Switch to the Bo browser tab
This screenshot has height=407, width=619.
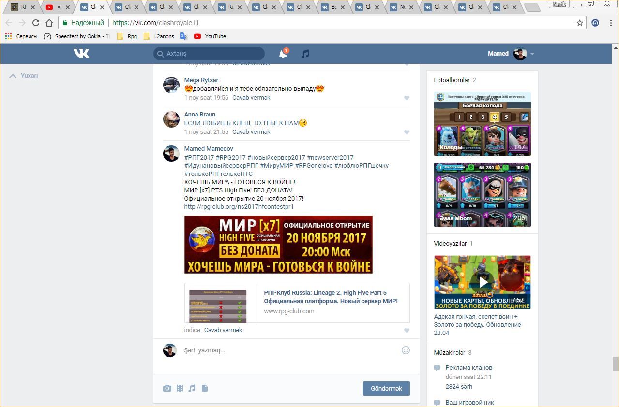click(x=332, y=7)
